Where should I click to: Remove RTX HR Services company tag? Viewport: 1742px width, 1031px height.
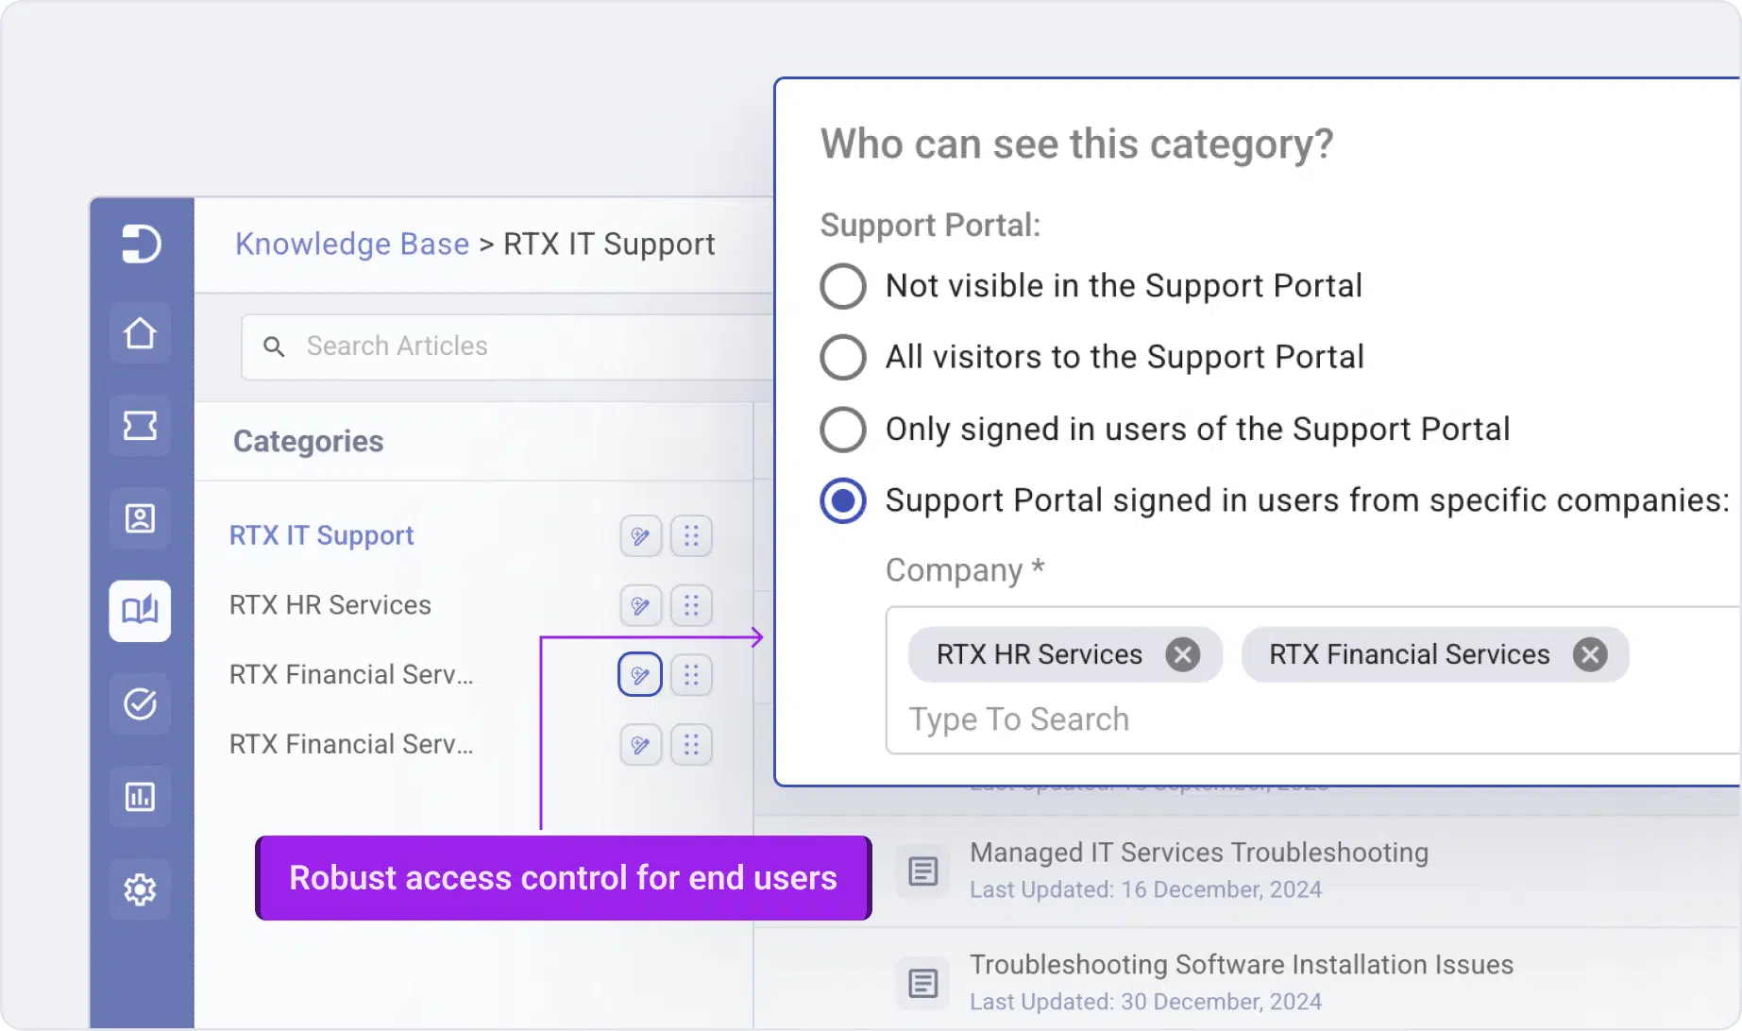coord(1182,654)
